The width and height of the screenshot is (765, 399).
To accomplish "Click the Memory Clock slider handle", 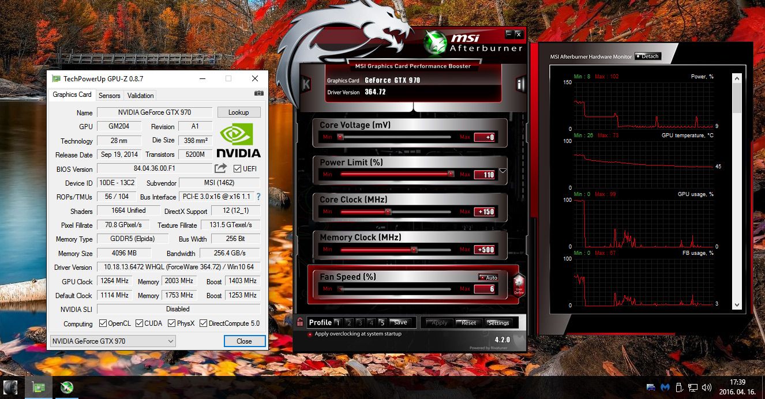I will click(414, 250).
